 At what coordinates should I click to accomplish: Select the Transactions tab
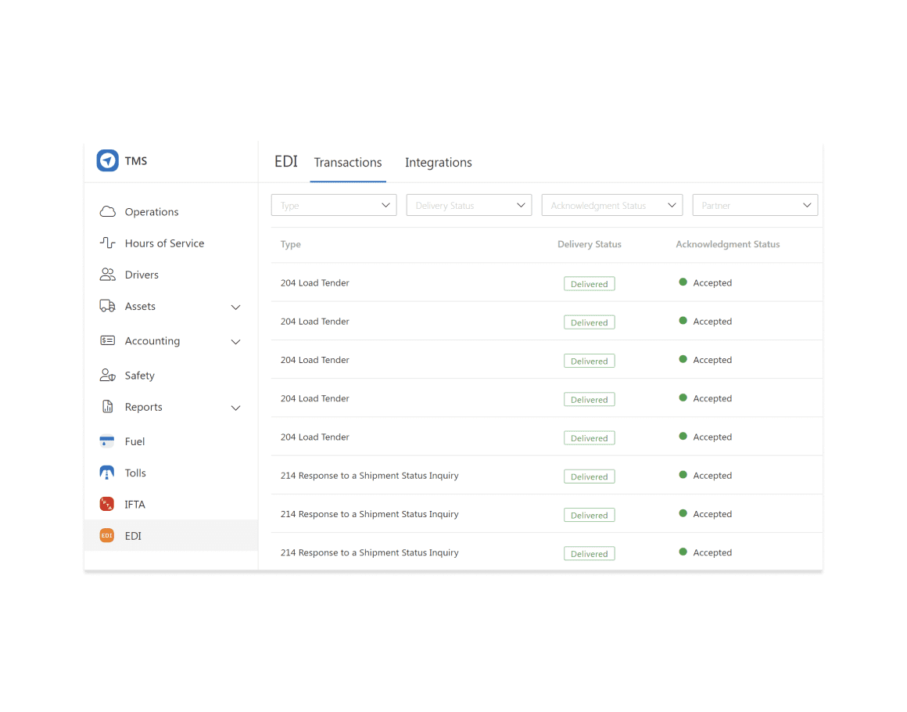[348, 162]
